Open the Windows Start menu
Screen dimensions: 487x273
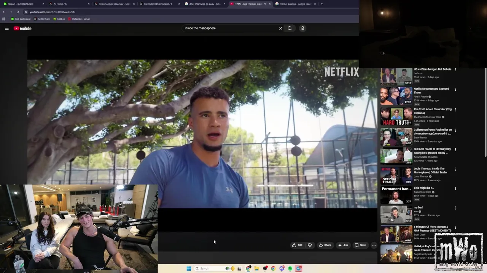point(189,268)
